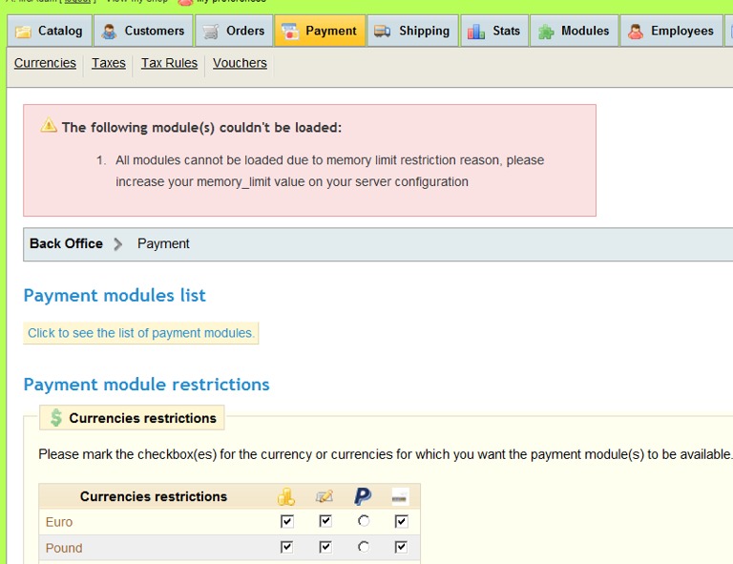The image size is (733, 564).
Task: Click the Employees person icon
Action: 636,31
